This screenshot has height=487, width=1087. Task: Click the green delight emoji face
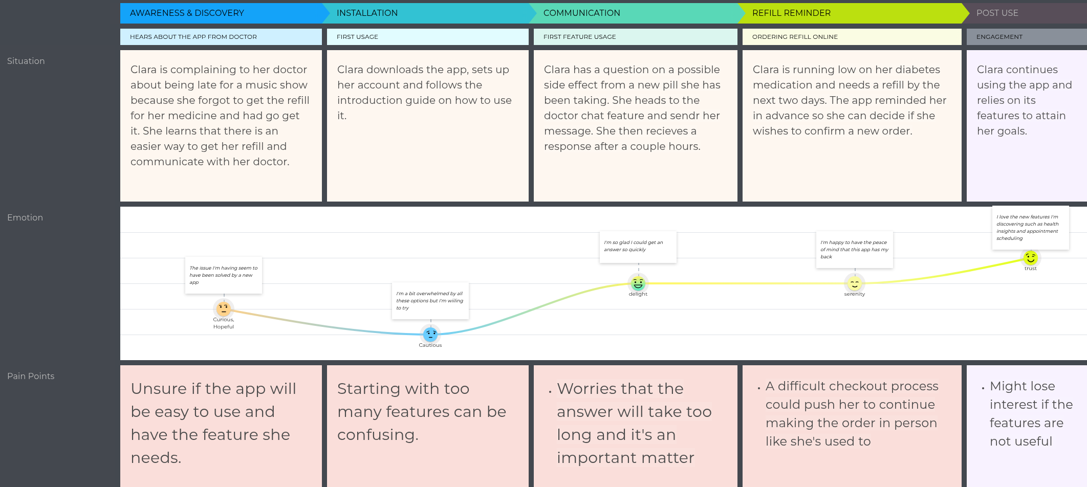point(638,283)
